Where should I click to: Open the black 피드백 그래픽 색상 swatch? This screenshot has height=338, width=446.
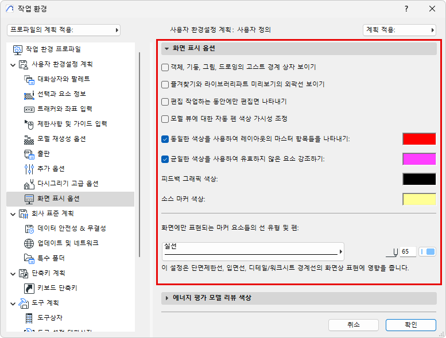419,179
